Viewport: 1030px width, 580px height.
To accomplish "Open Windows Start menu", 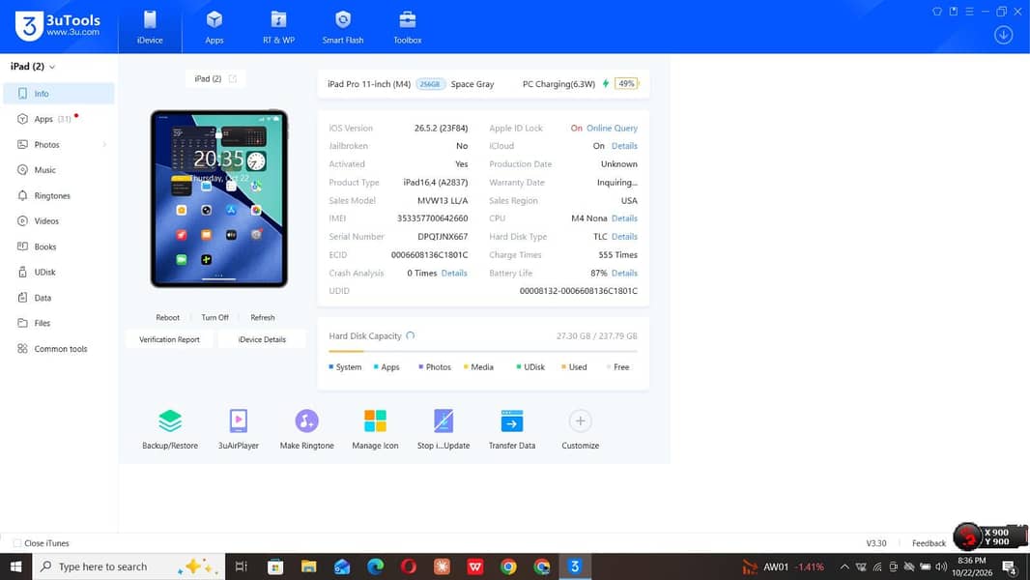I will 15,566.
